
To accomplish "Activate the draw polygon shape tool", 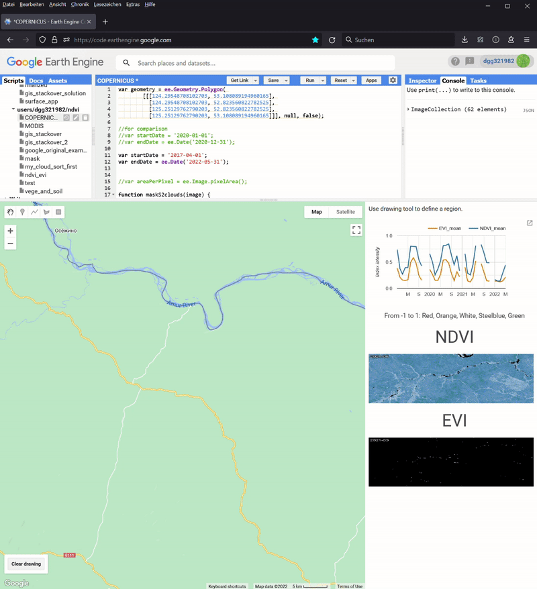I will (x=46, y=212).
